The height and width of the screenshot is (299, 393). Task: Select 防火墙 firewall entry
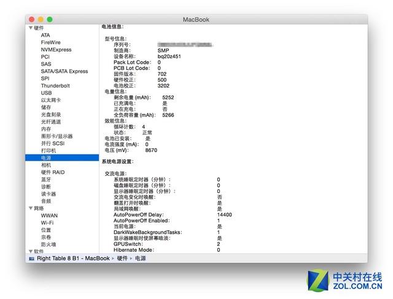[x=49, y=244]
